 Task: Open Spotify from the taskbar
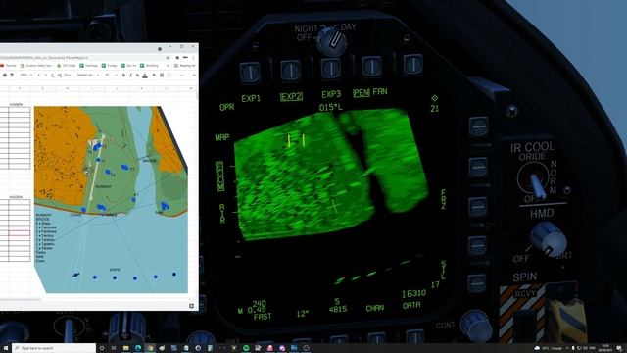tap(246, 348)
